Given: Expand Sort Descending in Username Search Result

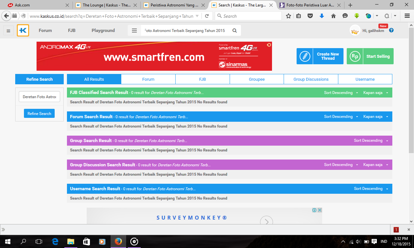Looking at the screenshot, I should [x=371, y=189].
